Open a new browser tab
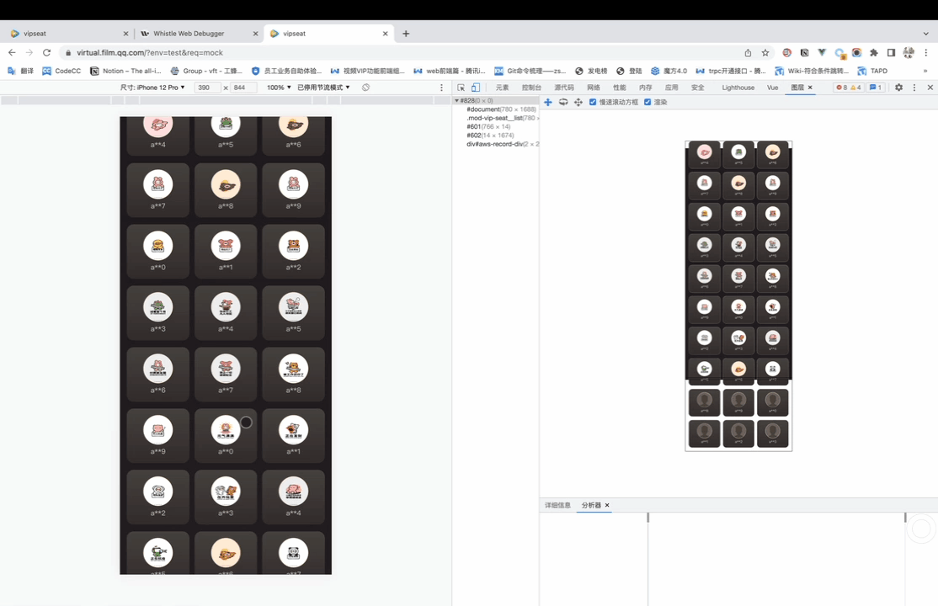This screenshot has width=938, height=606. click(x=406, y=34)
